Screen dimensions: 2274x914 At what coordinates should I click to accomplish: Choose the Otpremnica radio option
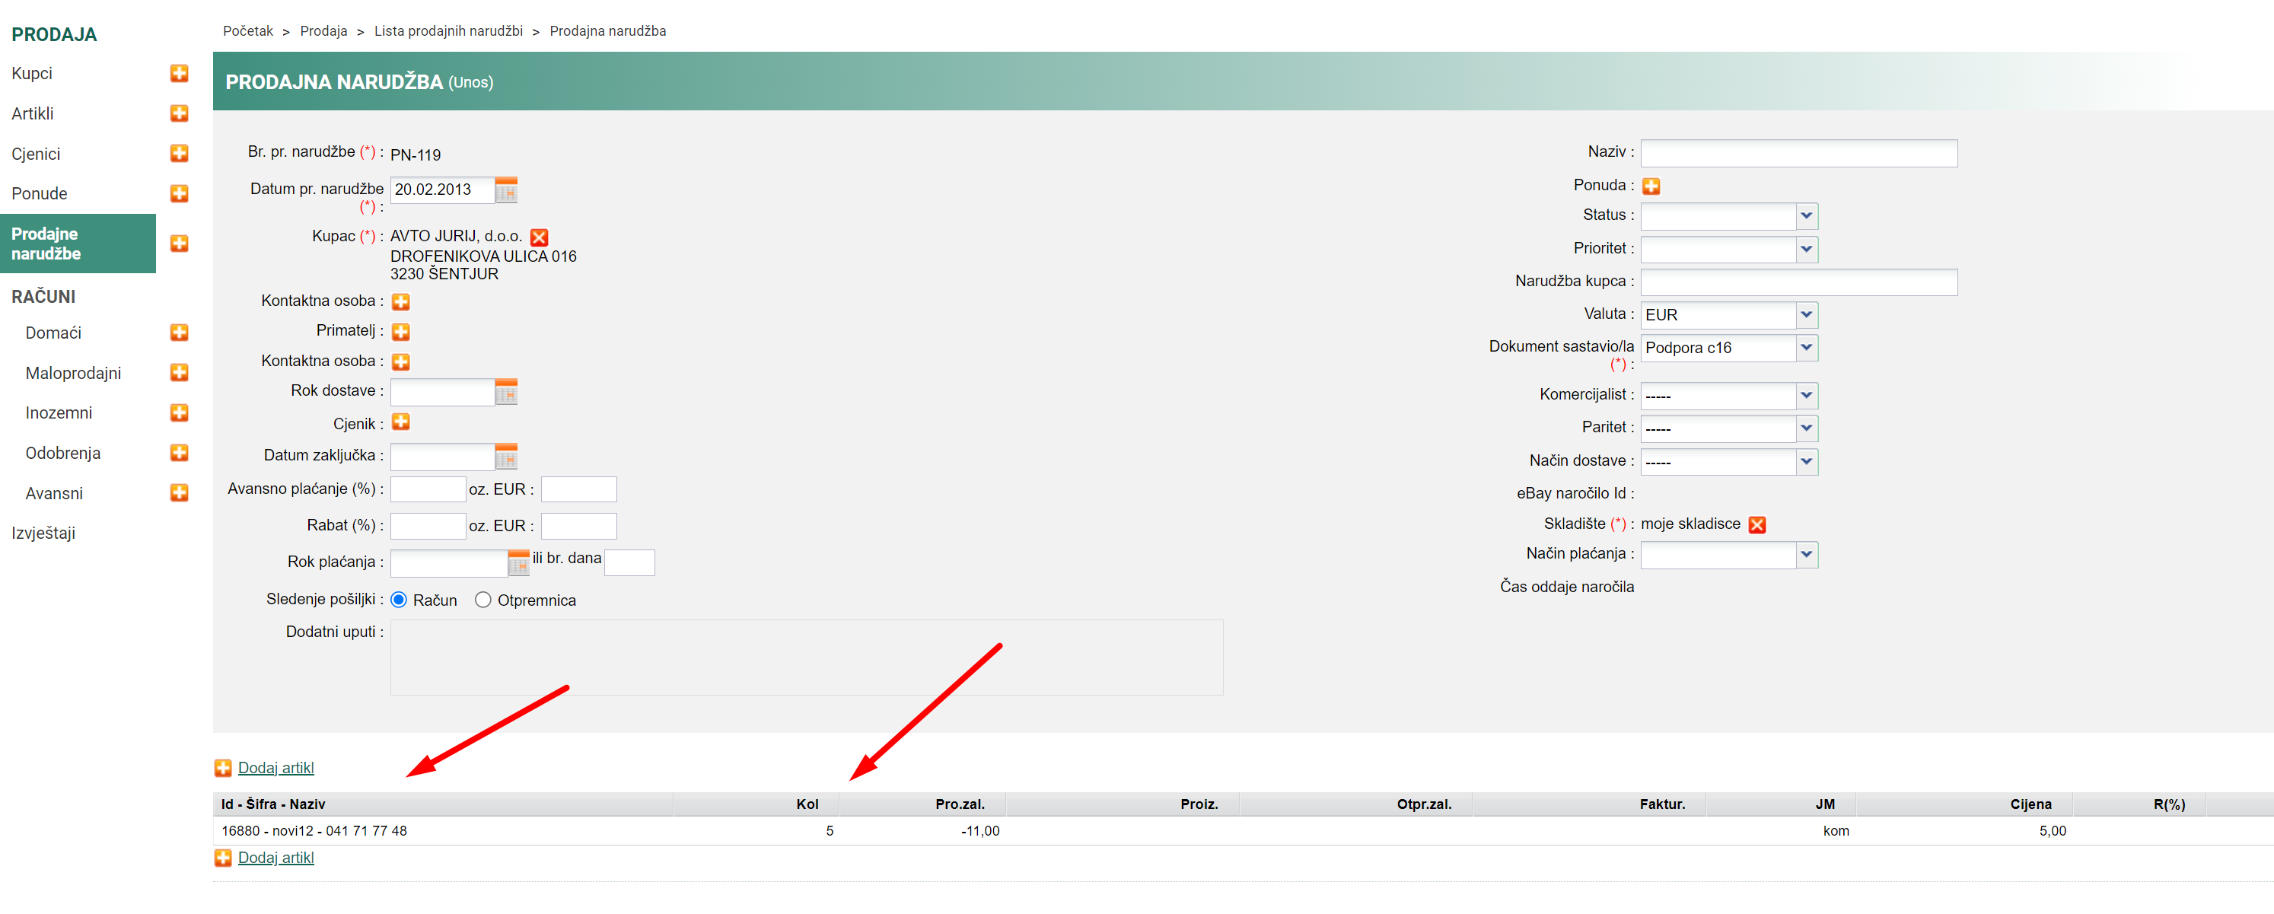(483, 600)
